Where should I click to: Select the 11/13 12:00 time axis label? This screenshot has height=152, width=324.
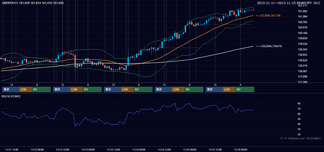click(113, 149)
